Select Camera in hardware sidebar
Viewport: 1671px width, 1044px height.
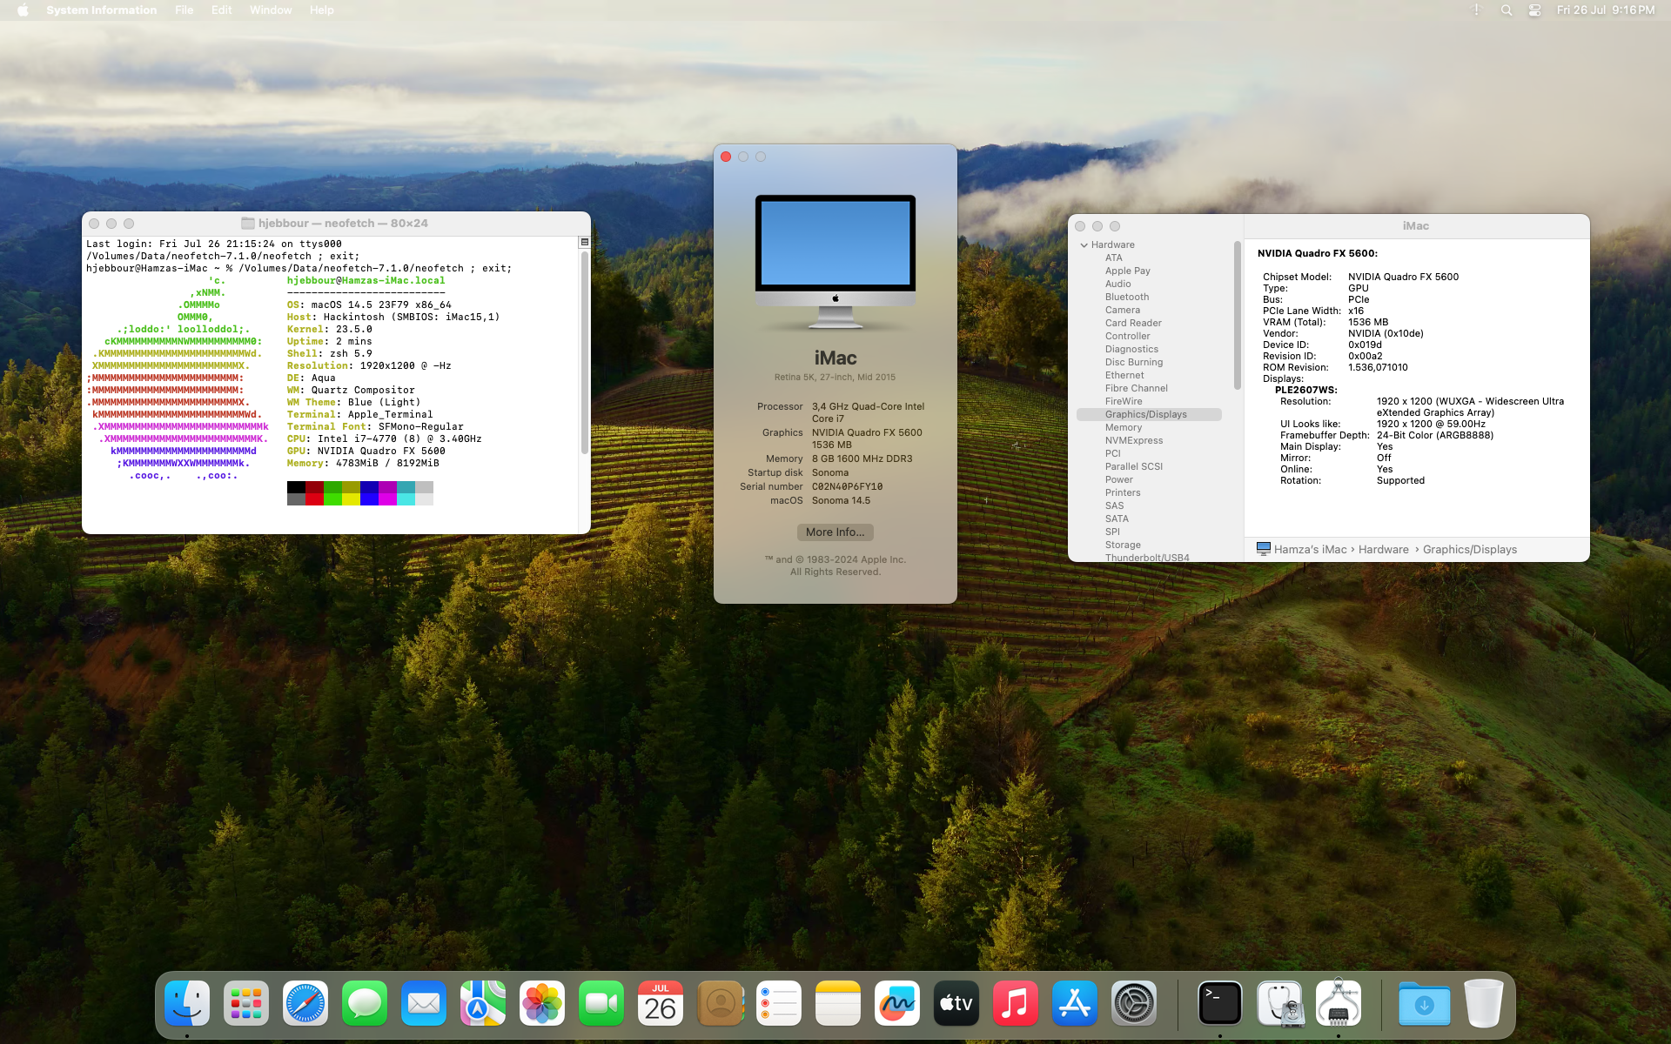point(1123,311)
